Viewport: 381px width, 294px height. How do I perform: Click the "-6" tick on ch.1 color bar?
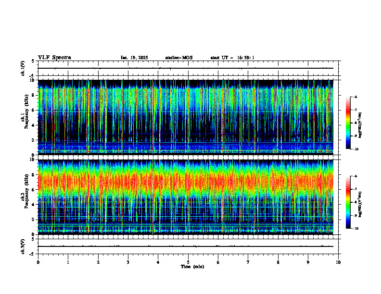tap(355, 97)
